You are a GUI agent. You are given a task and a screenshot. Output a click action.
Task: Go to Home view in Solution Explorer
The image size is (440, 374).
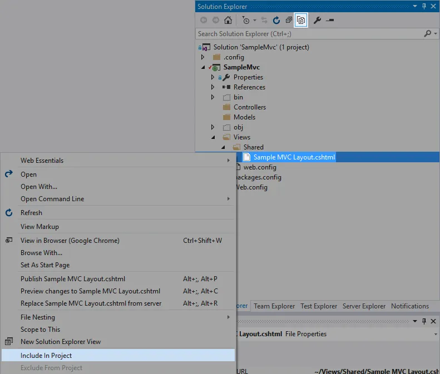pos(228,20)
